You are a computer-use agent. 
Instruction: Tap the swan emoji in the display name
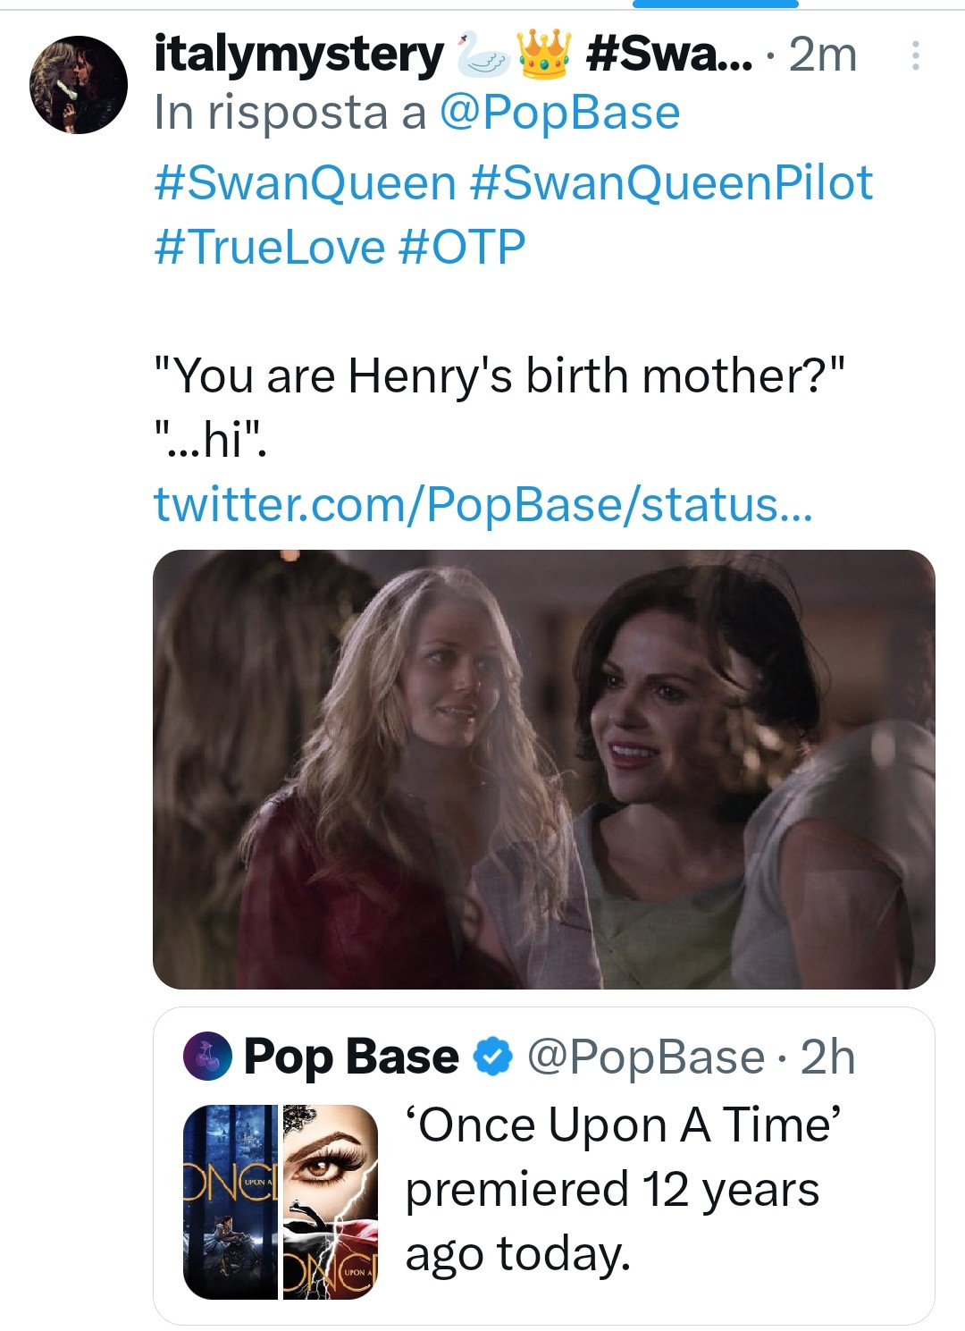point(482,55)
